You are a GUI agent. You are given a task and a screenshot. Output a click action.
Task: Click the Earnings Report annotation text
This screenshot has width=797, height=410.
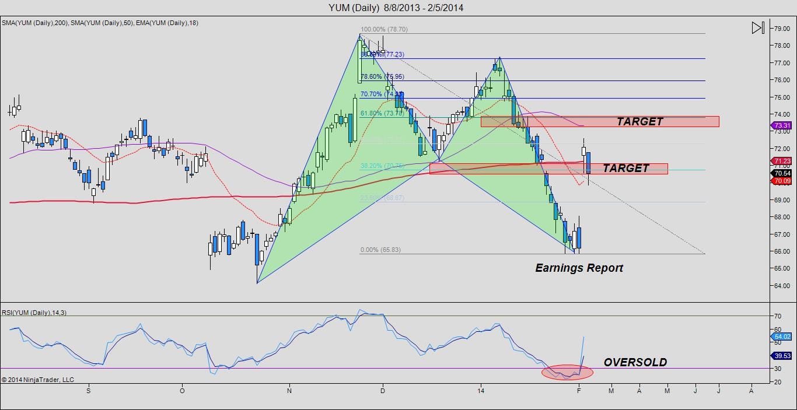pyautogui.click(x=579, y=268)
